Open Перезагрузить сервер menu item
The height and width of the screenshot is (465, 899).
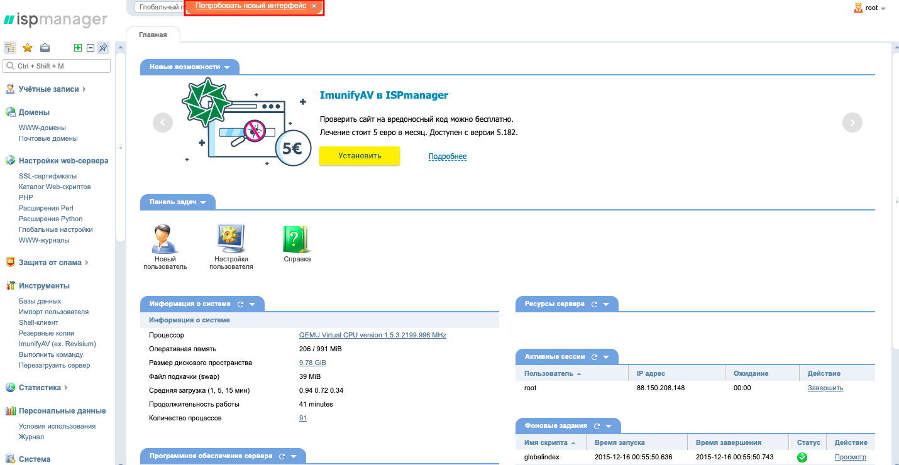(x=54, y=365)
